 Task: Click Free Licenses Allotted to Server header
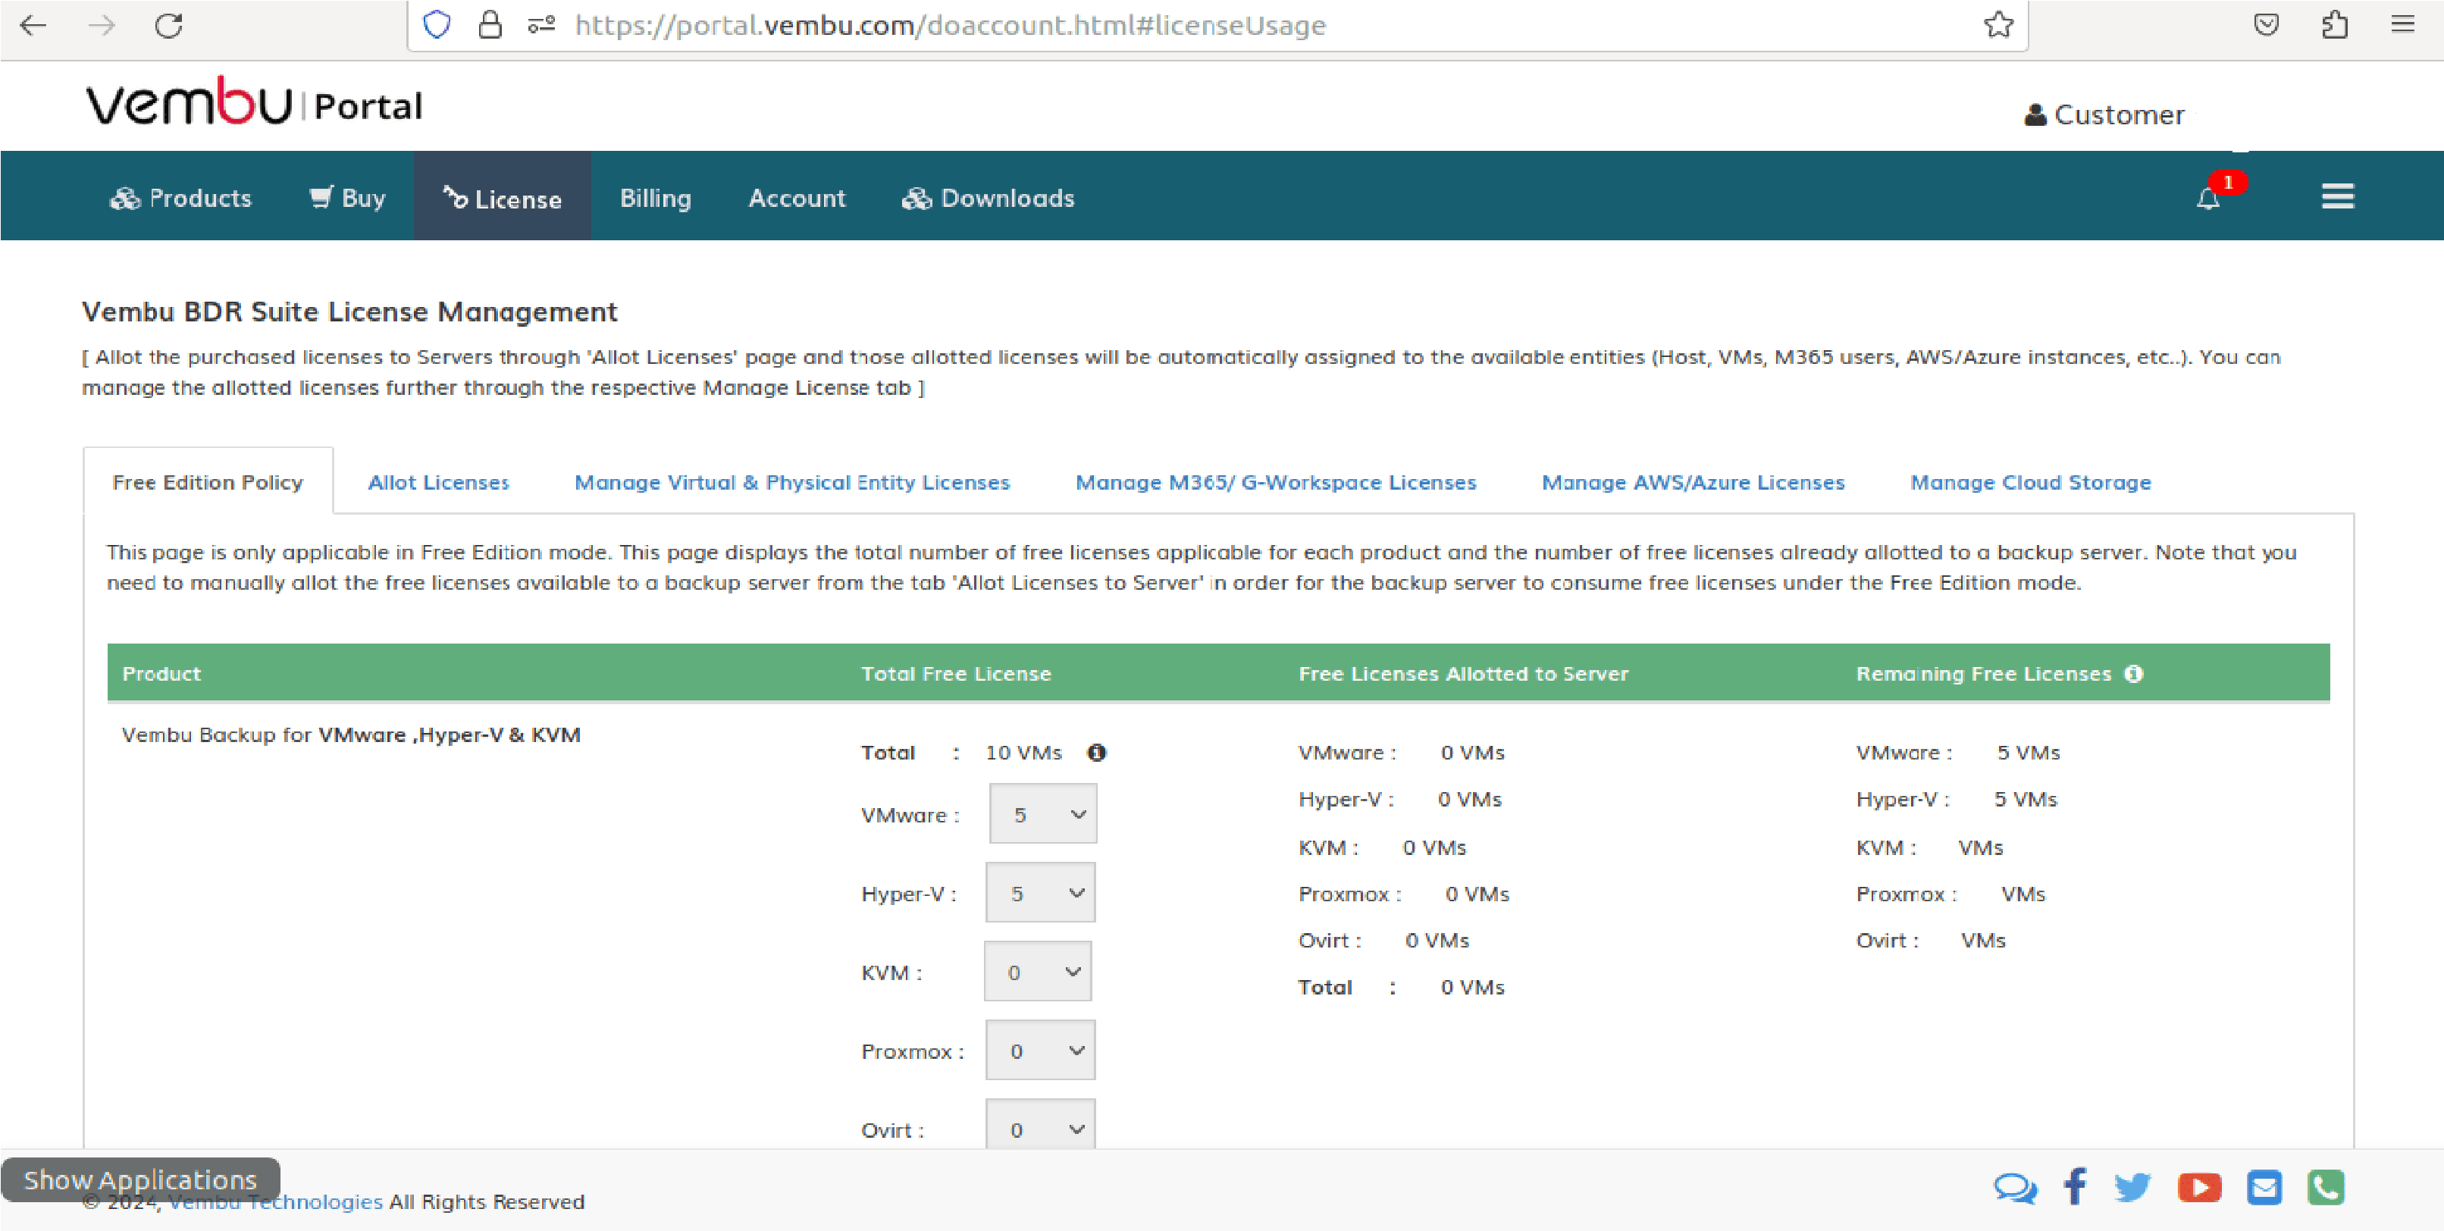[1464, 673]
